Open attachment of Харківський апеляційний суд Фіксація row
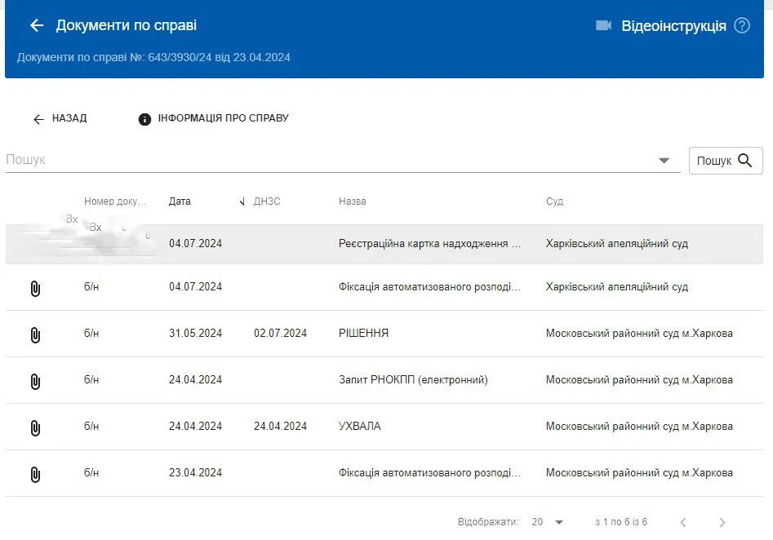Image resolution: width=773 pixels, height=540 pixels. click(x=35, y=288)
